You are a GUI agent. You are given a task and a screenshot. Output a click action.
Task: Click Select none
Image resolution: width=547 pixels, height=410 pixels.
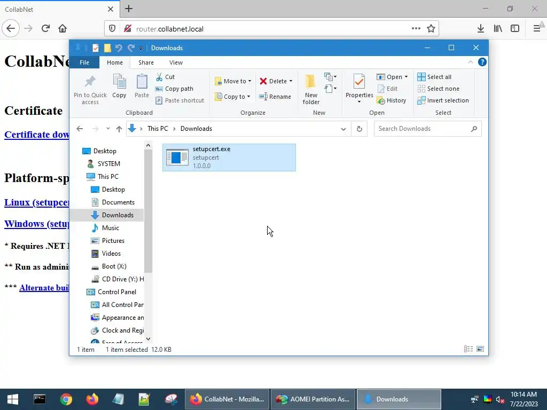[438, 89]
